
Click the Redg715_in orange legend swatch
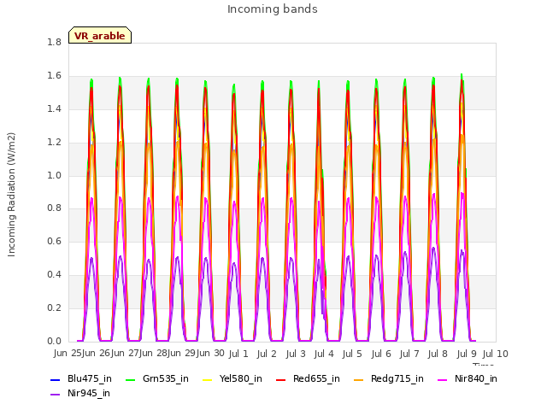click(x=359, y=379)
